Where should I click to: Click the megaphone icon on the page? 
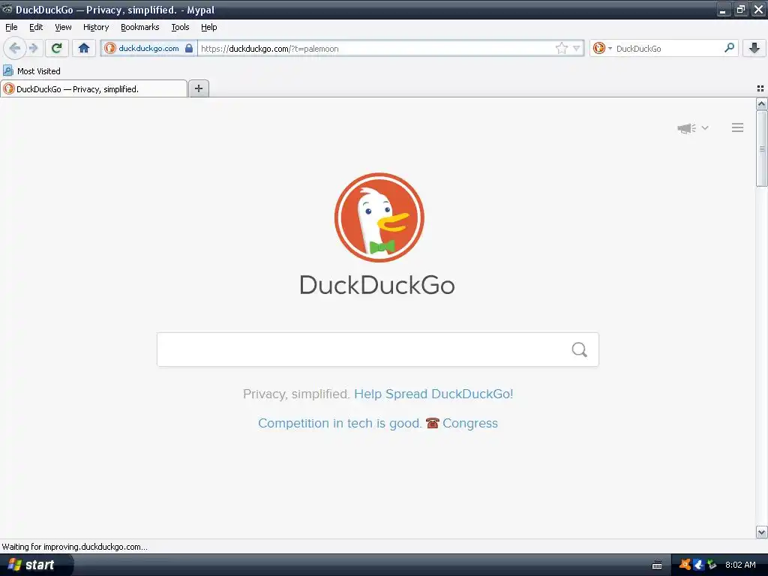(x=686, y=128)
